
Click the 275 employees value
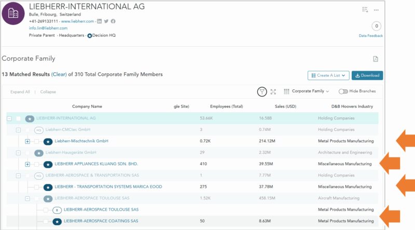203,187
